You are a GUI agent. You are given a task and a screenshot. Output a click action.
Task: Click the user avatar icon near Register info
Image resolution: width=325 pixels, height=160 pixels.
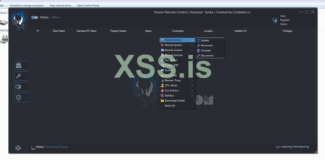[275, 20]
